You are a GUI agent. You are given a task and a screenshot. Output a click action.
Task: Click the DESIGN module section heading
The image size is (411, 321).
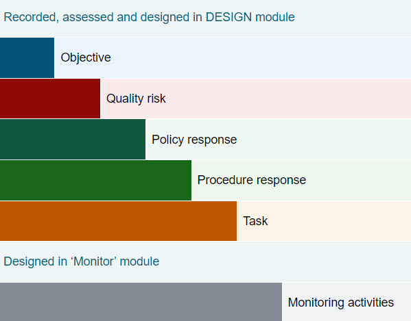click(149, 17)
